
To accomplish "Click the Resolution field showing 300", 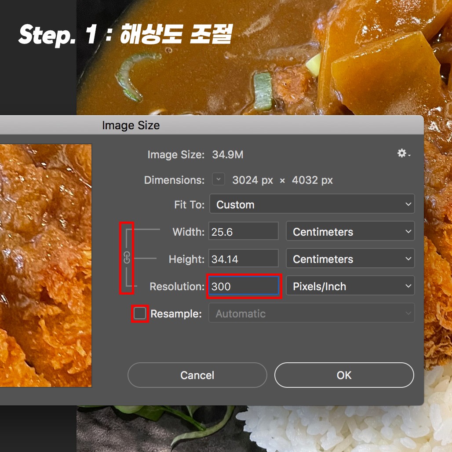I will pos(244,286).
